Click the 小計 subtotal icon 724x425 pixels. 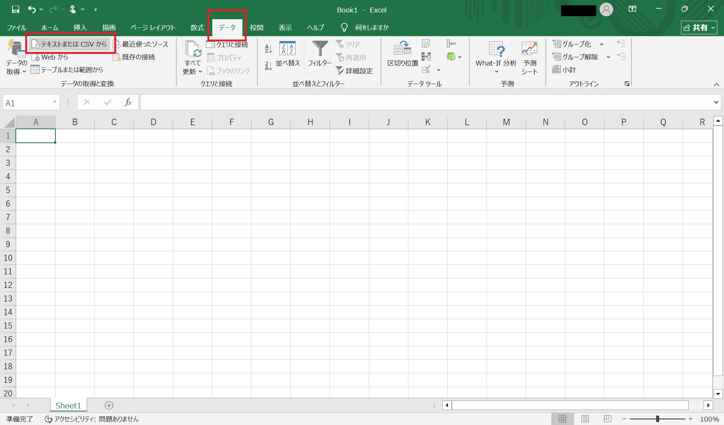[x=564, y=70]
